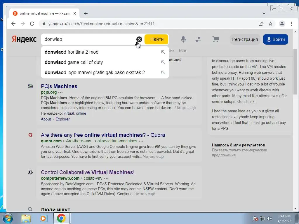The height and width of the screenshot is (224, 299).
Task: Expand computernewb snippet with Читать ещё
Action: pyautogui.click(x=145, y=194)
